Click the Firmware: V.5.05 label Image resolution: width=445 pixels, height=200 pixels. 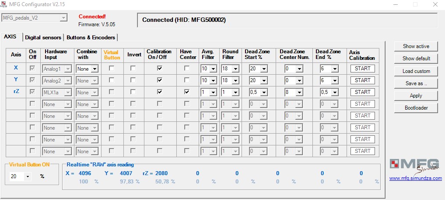point(97,24)
